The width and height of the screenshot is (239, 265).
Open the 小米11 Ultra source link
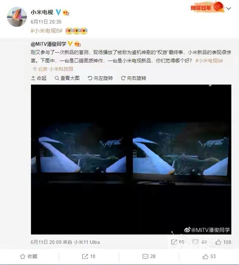(87, 242)
